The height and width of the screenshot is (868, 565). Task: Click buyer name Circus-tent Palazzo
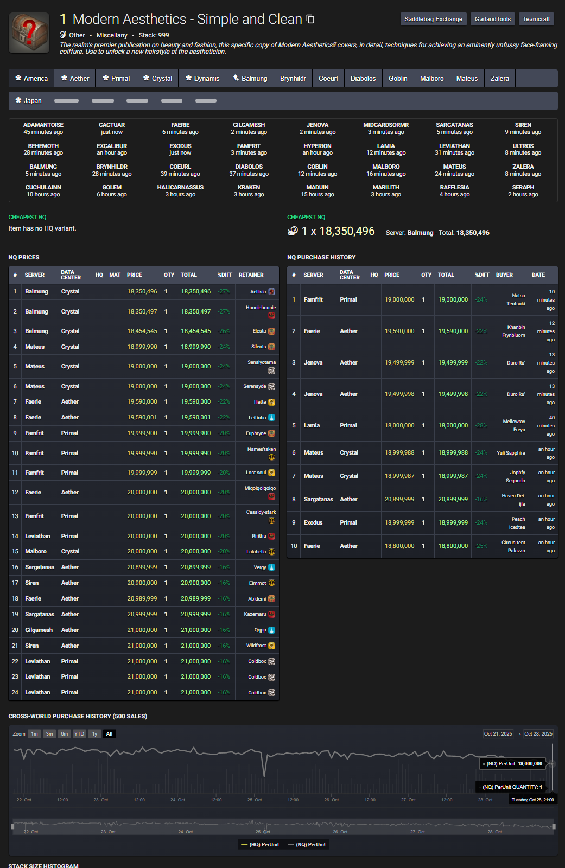pos(513,546)
